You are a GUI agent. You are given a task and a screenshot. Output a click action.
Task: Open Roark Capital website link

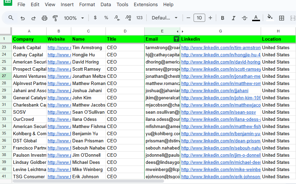(59, 47)
